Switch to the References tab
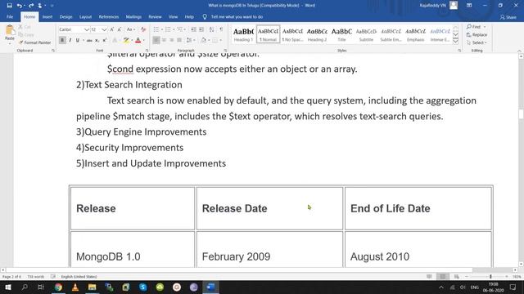This screenshot has width=524, height=294. point(109,16)
